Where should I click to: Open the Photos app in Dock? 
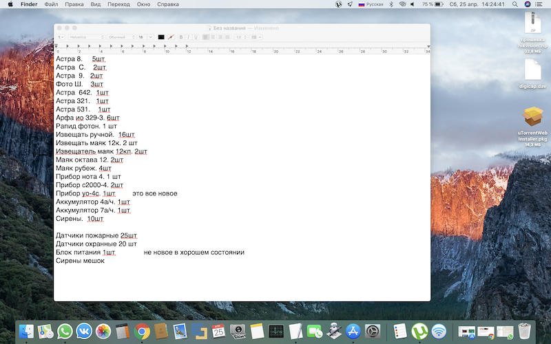tap(103, 332)
